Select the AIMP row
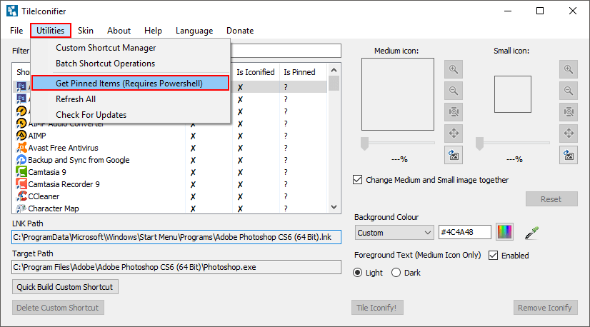Screen dimensions: 590x327 [x=171, y=136]
